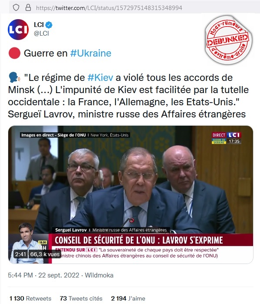Image resolution: width=260 pixels, height=304 pixels.
Task: Open the #Kiev hashtag
Action: tap(100, 77)
